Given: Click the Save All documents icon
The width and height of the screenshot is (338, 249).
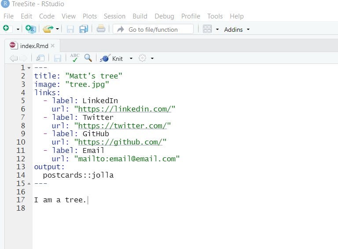Looking at the screenshot, I should click(84, 29).
